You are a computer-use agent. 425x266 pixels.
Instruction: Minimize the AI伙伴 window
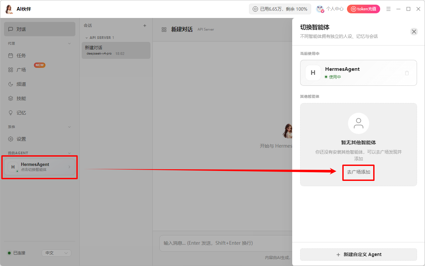[x=398, y=9]
